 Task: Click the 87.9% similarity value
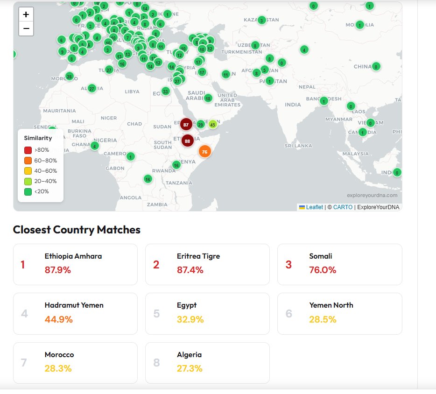(58, 270)
